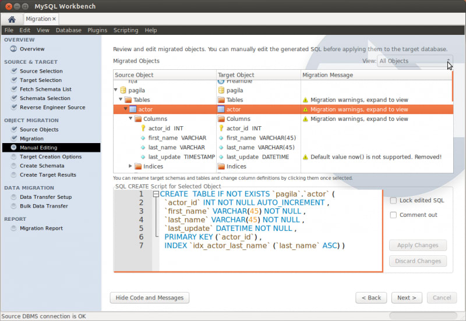
Task: Click the Bulk Data Transfer pending icon
Action: click(x=13, y=206)
